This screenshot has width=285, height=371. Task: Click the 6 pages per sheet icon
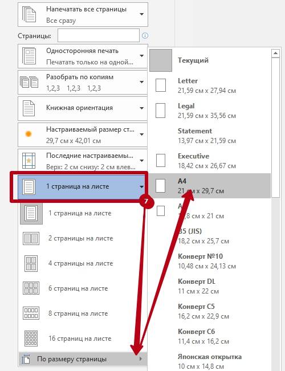pyautogui.click(x=31, y=288)
